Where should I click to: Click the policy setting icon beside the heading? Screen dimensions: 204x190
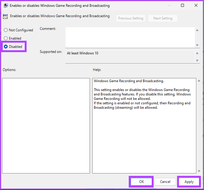5,17
